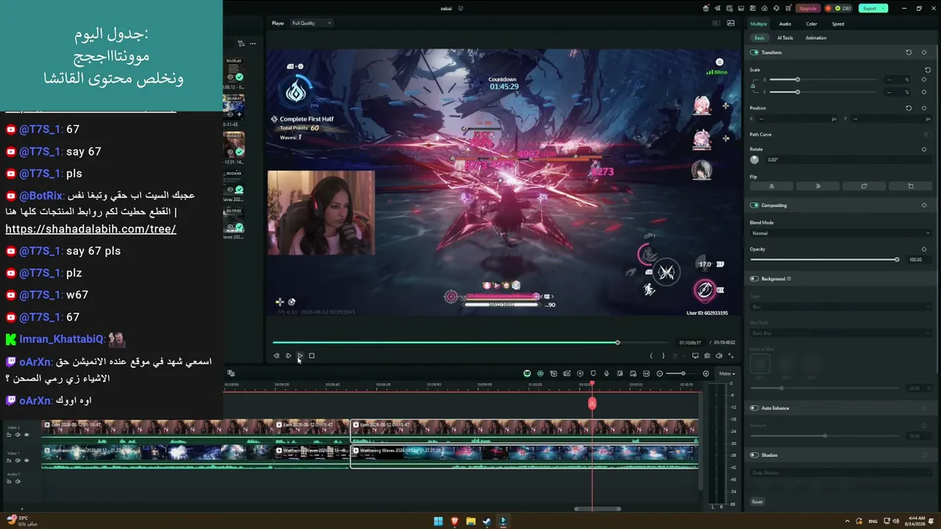Toggle the Transform section switch
The width and height of the screenshot is (941, 529).
click(x=754, y=52)
